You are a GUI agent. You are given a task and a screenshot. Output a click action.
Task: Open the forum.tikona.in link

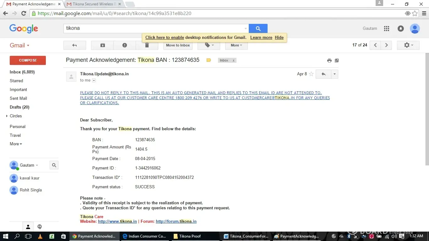click(176, 221)
